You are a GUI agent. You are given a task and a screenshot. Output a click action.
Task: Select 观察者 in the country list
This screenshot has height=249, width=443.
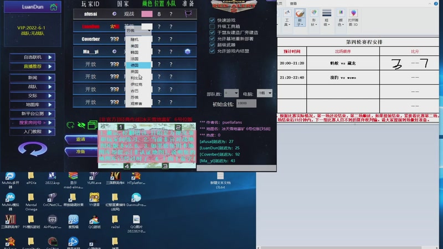138,103
